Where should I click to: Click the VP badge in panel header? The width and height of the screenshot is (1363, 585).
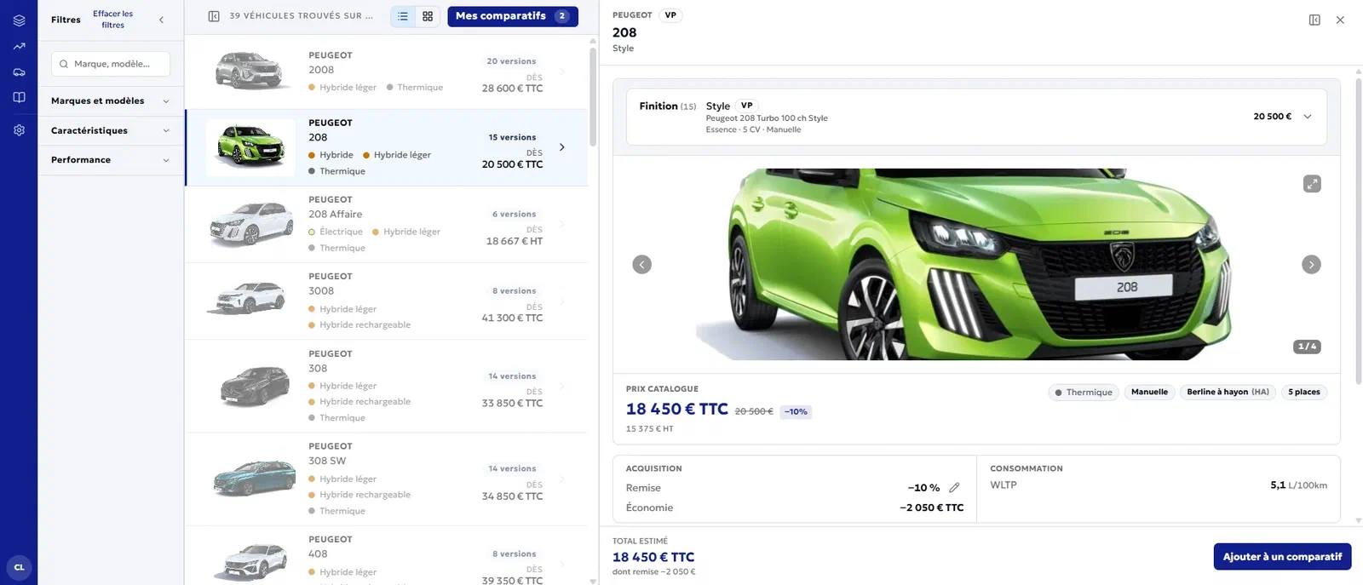tap(670, 15)
